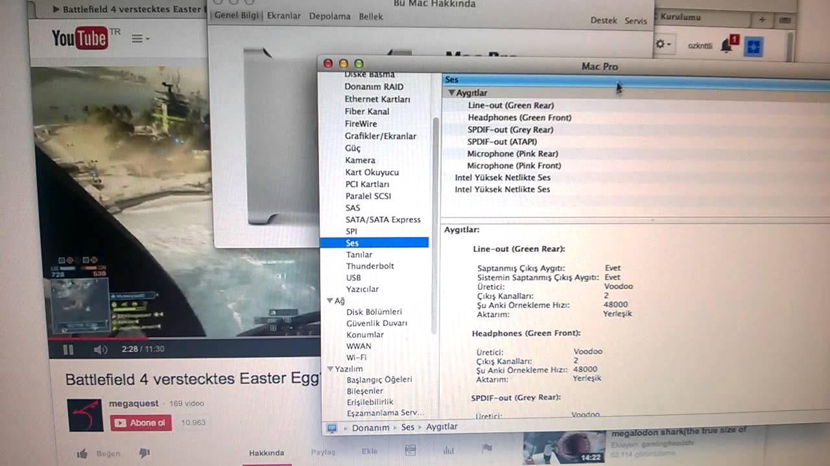Select USB in the sidebar
Viewport: 830px width, 466px height.
(353, 278)
